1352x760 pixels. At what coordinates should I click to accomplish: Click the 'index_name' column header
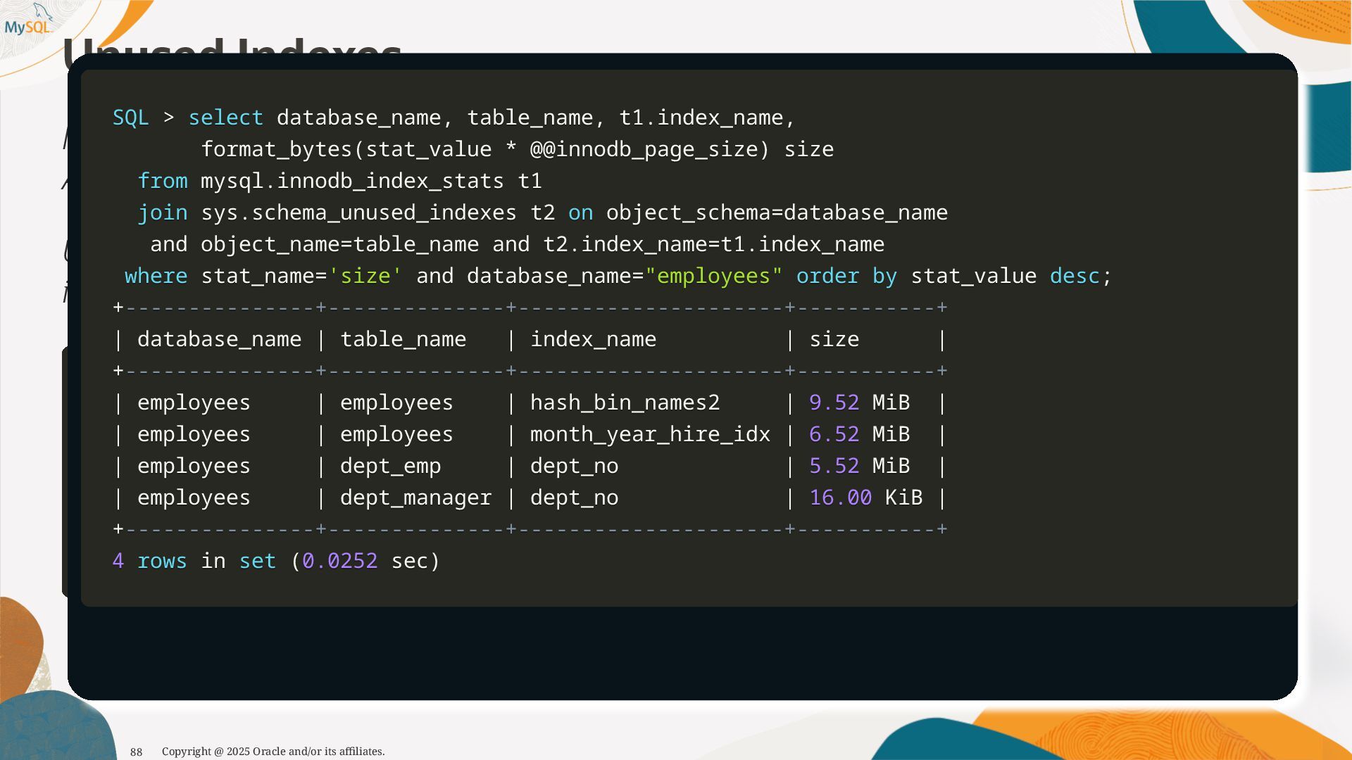[593, 339]
